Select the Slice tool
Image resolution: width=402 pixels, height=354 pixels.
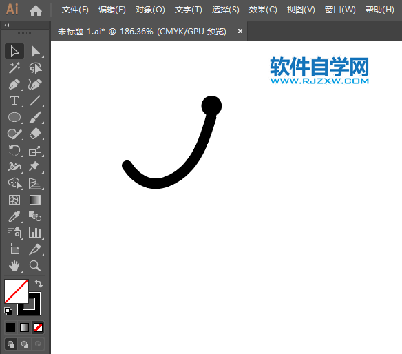pos(35,249)
